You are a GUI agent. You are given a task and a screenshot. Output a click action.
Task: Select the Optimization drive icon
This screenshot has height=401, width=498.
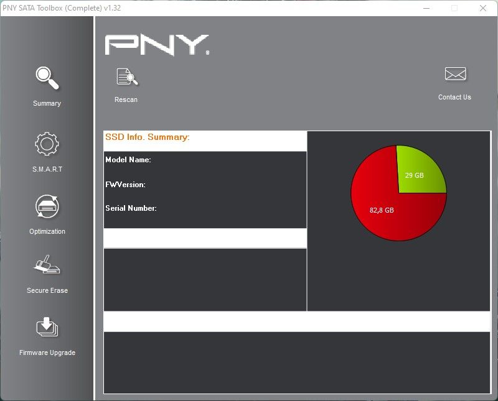point(47,206)
